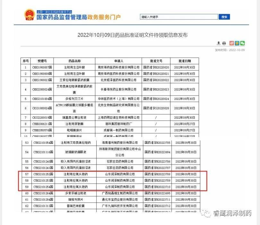Click the 搜索 search button
Image resolution: width=260 pixels, height=225 pixels.
point(224,17)
